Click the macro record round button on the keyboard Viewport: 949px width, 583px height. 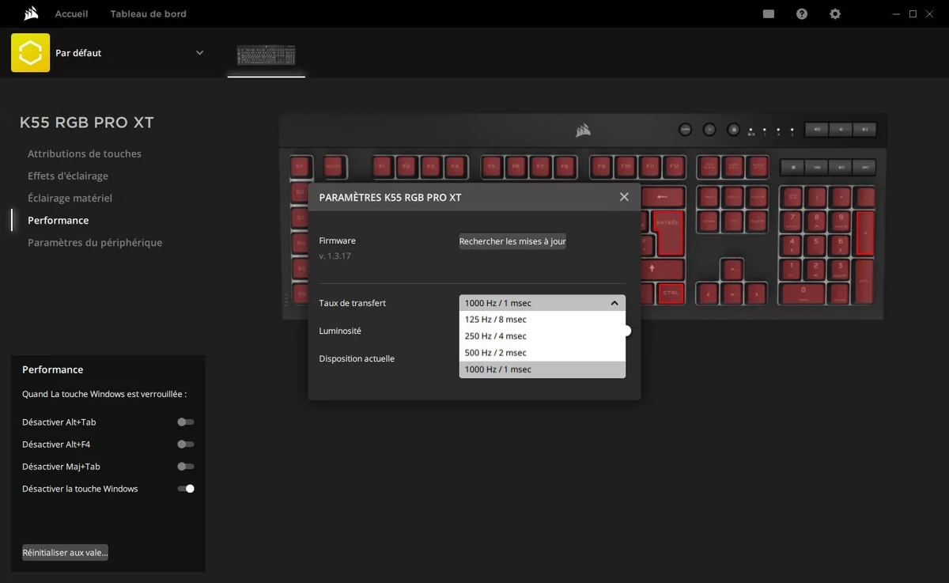686,129
